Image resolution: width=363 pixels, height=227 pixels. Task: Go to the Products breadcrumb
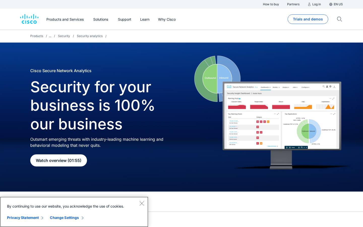(37, 36)
